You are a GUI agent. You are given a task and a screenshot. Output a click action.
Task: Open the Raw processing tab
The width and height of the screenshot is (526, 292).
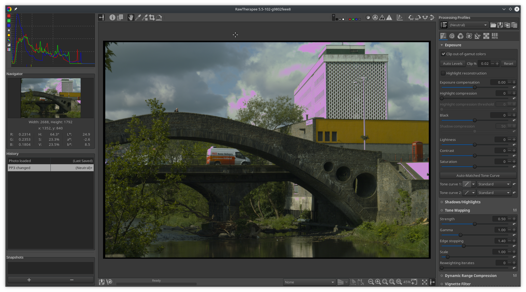pos(486,36)
